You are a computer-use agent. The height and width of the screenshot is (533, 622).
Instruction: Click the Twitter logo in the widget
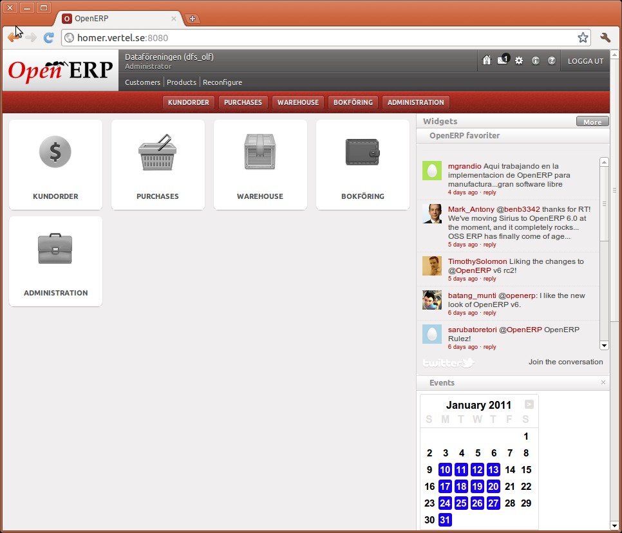click(x=448, y=362)
